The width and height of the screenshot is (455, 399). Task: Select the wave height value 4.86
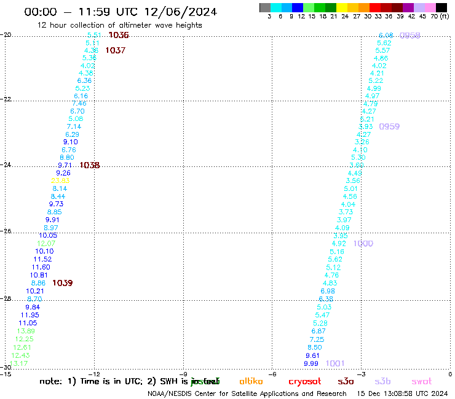(x=381, y=58)
